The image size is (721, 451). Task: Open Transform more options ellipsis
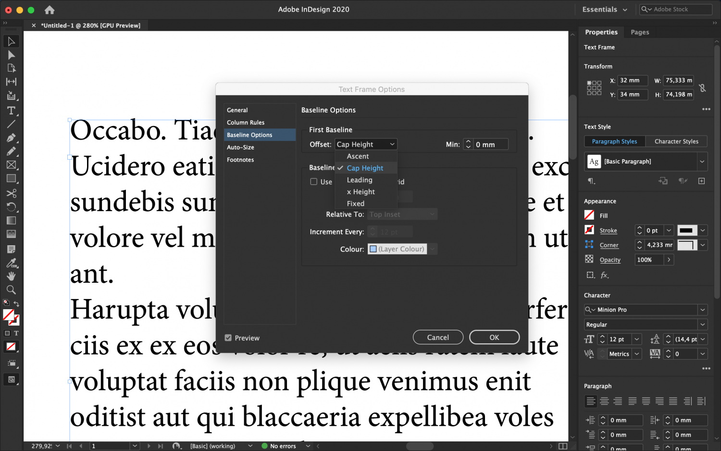(x=706, y=109)
